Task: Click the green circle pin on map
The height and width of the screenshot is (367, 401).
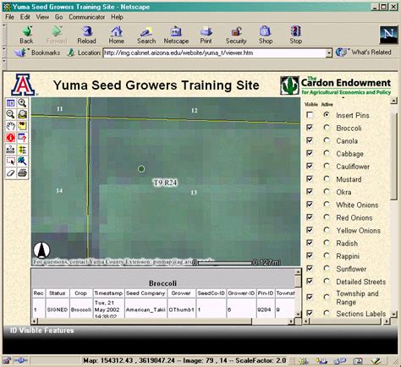Action: coord(141,169)
